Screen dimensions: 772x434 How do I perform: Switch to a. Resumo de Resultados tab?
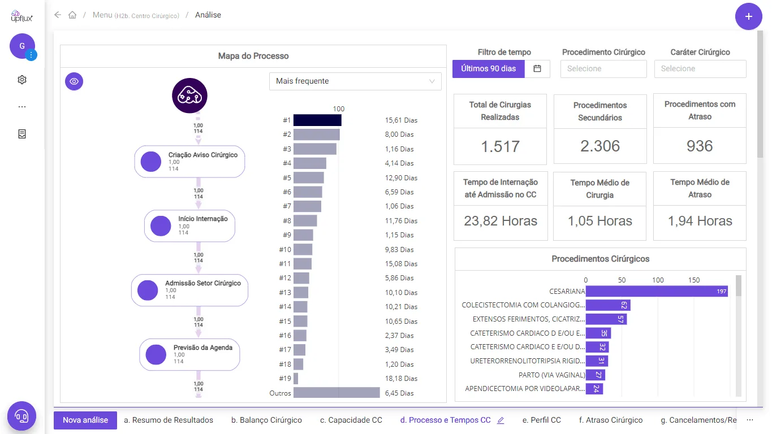click(169, 420)
